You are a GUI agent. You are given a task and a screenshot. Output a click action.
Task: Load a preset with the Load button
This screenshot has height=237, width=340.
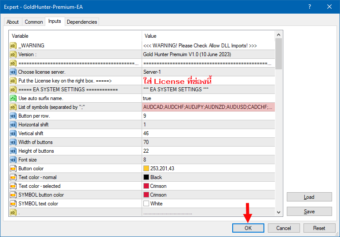(x=309, y=197)
